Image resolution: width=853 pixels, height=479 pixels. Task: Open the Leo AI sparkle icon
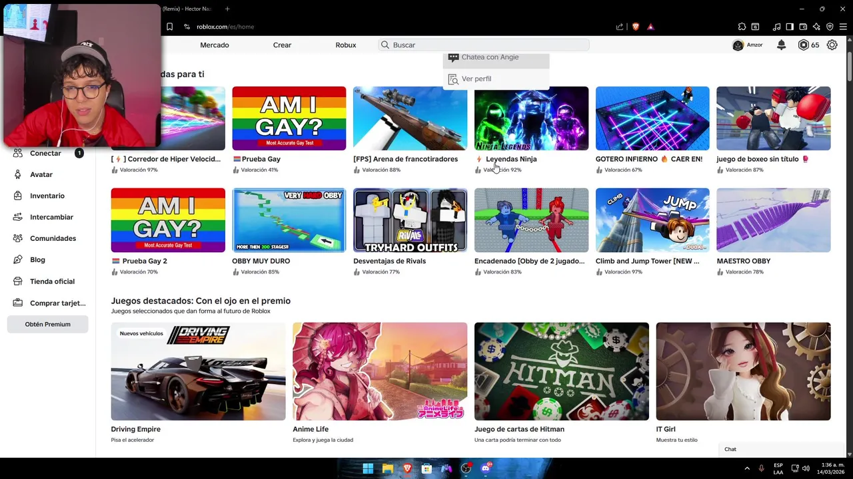(x=816, y=27)
